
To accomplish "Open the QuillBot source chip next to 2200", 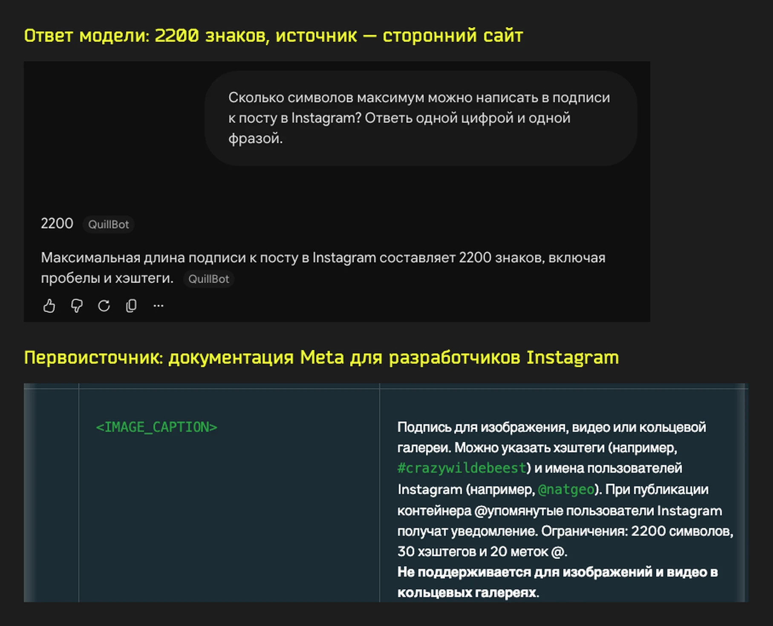I will pos(109,224).
